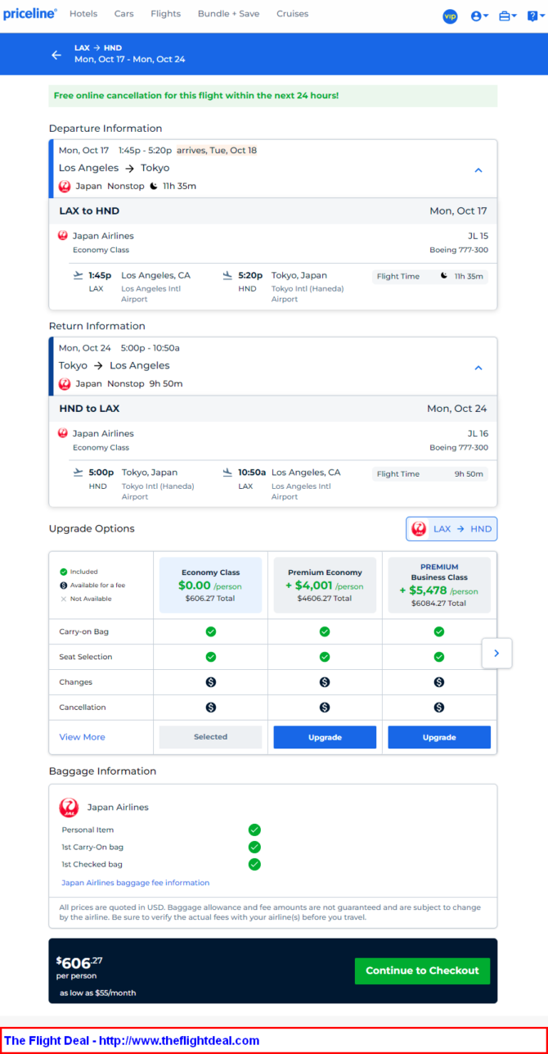Click Personal Item included checkmark

point(254,830)
